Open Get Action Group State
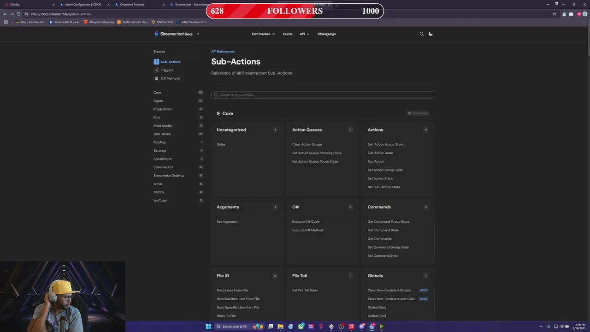The width and height of the screenshot is (590, 332). coord(385,144)
